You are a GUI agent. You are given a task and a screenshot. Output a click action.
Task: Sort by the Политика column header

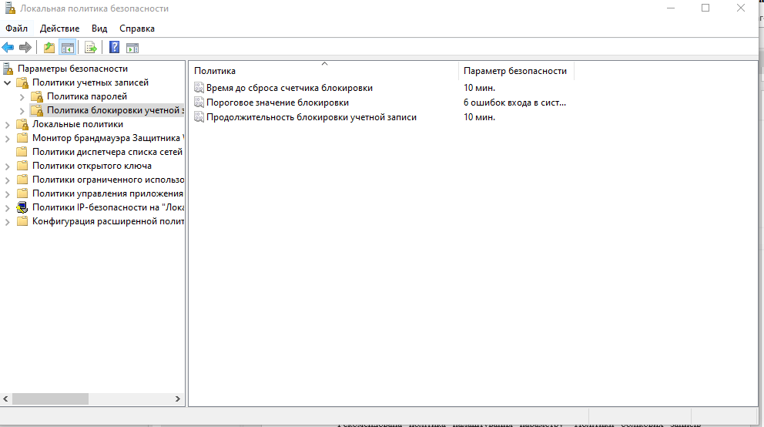pyautogui.click(x=323, y=71)
